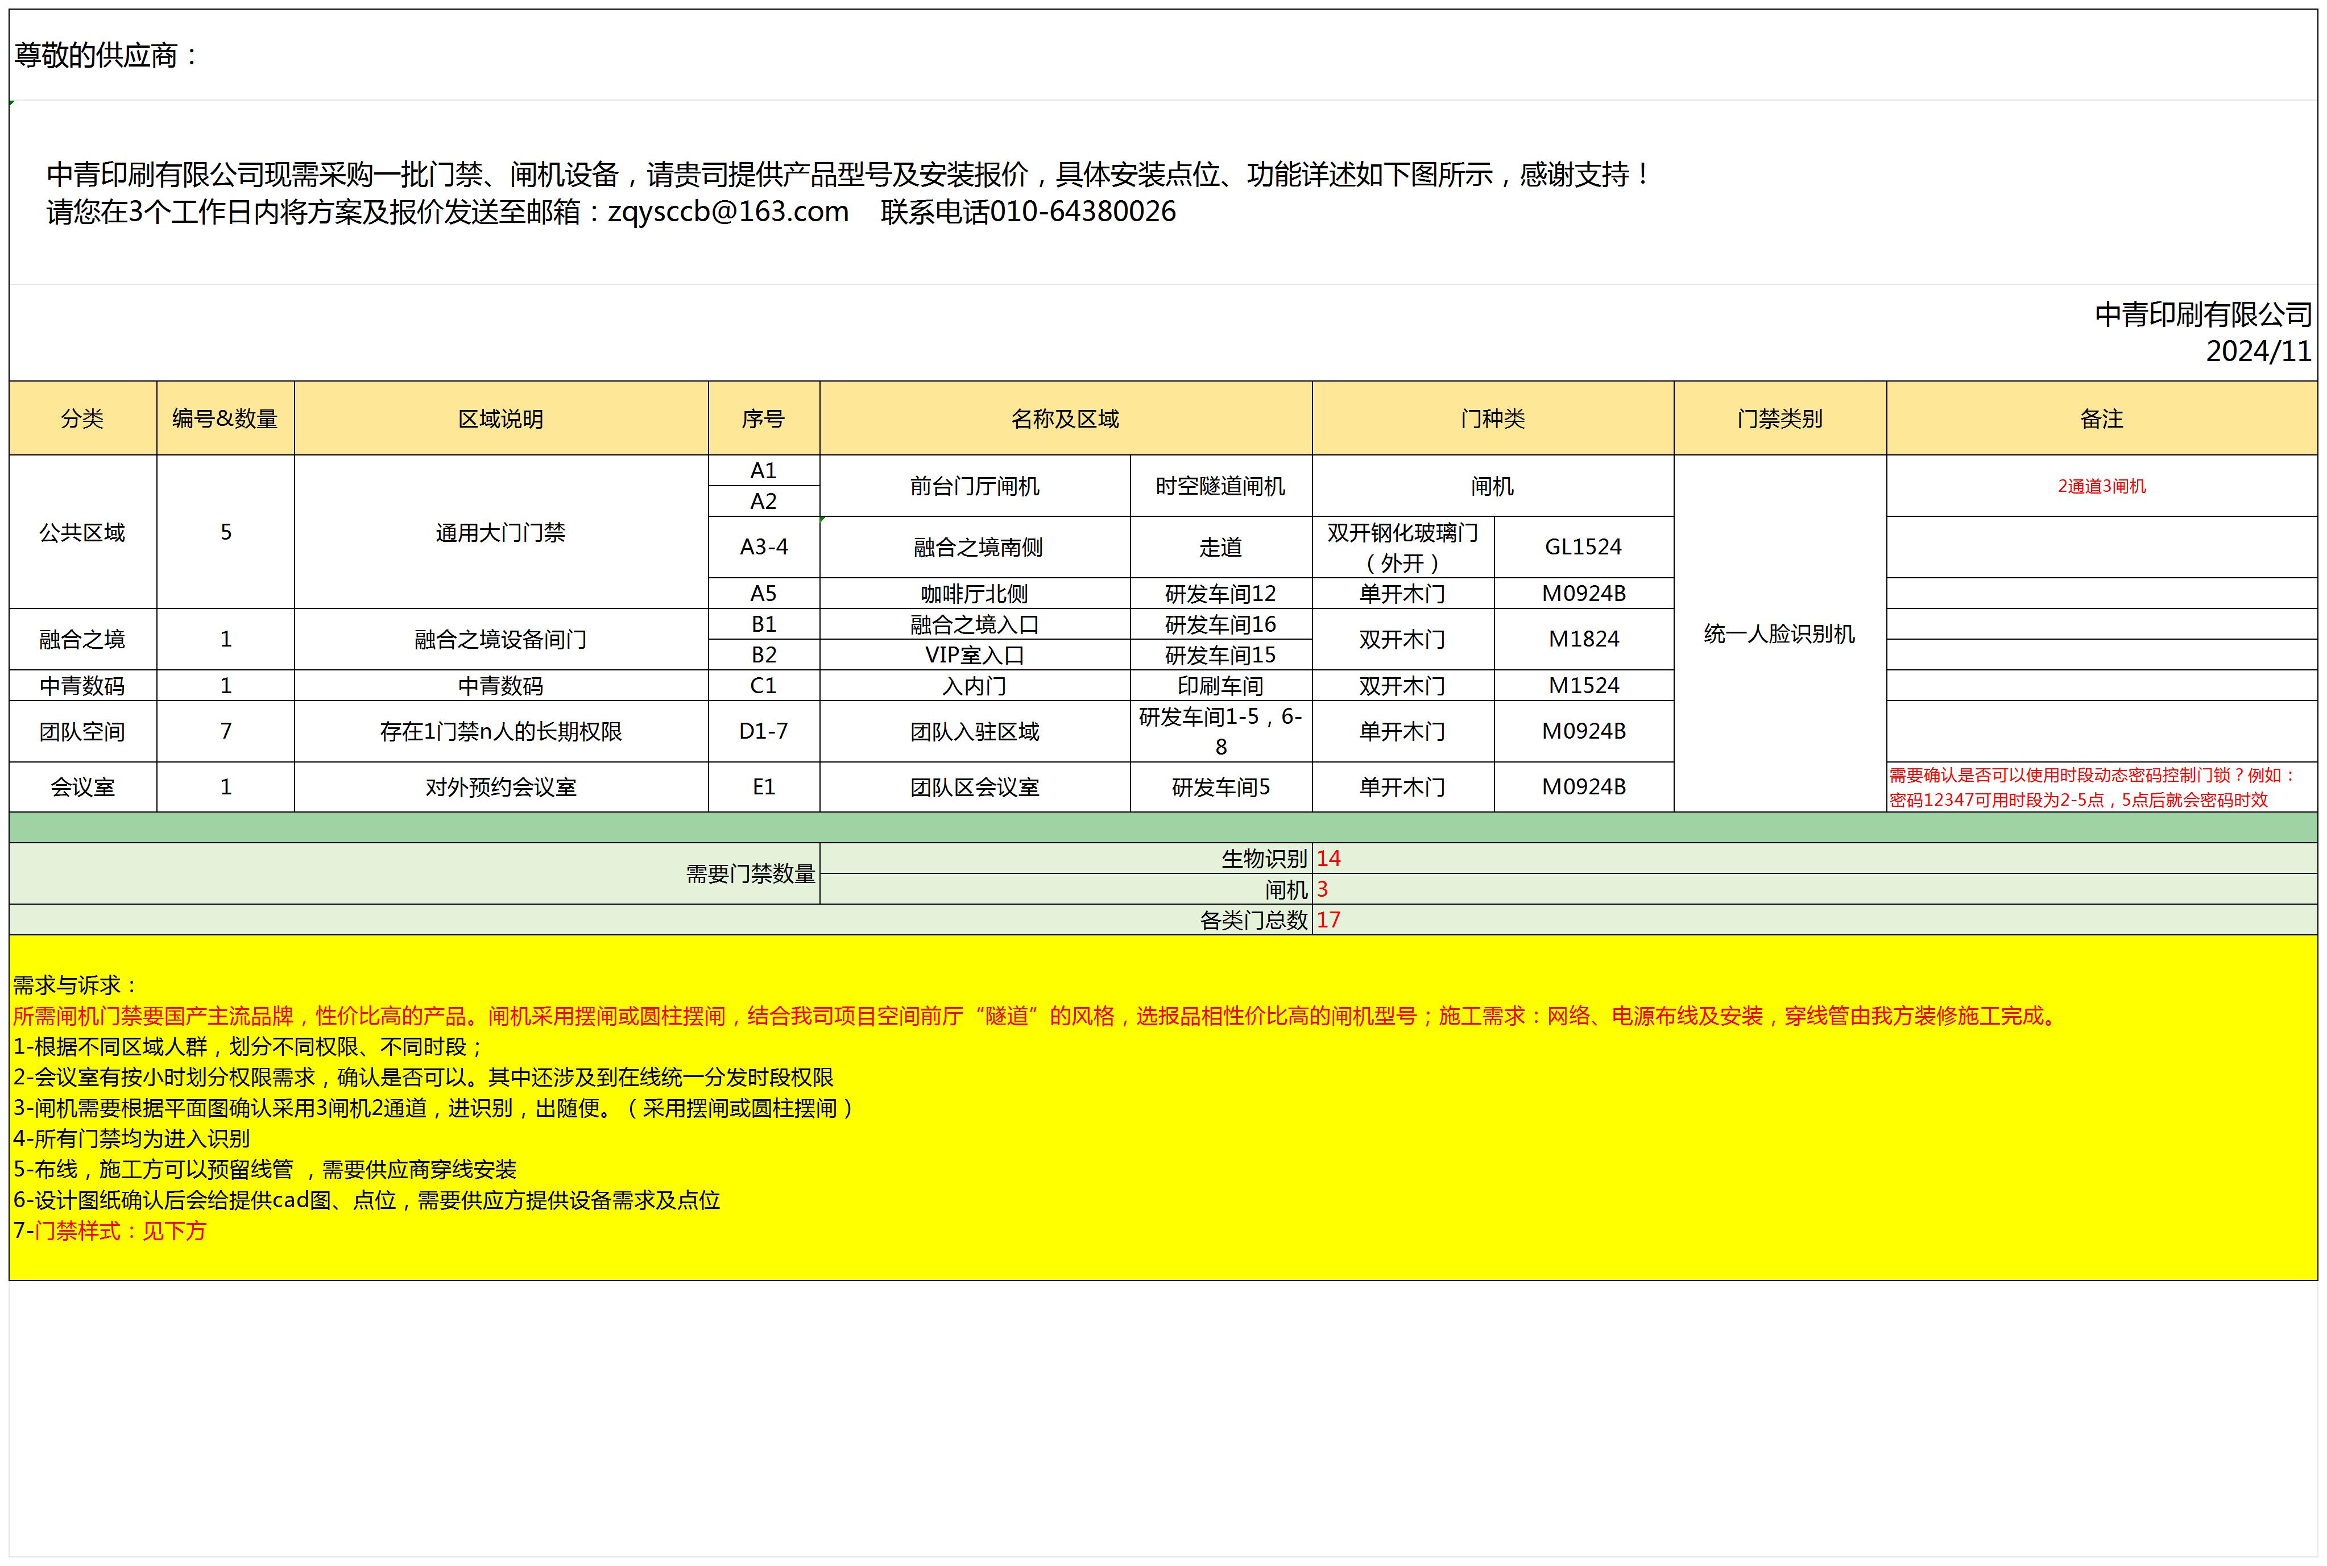Click the 序号 header cell
The height and width of the screenshot is (1566, 2327).
[x=764, y=419]
